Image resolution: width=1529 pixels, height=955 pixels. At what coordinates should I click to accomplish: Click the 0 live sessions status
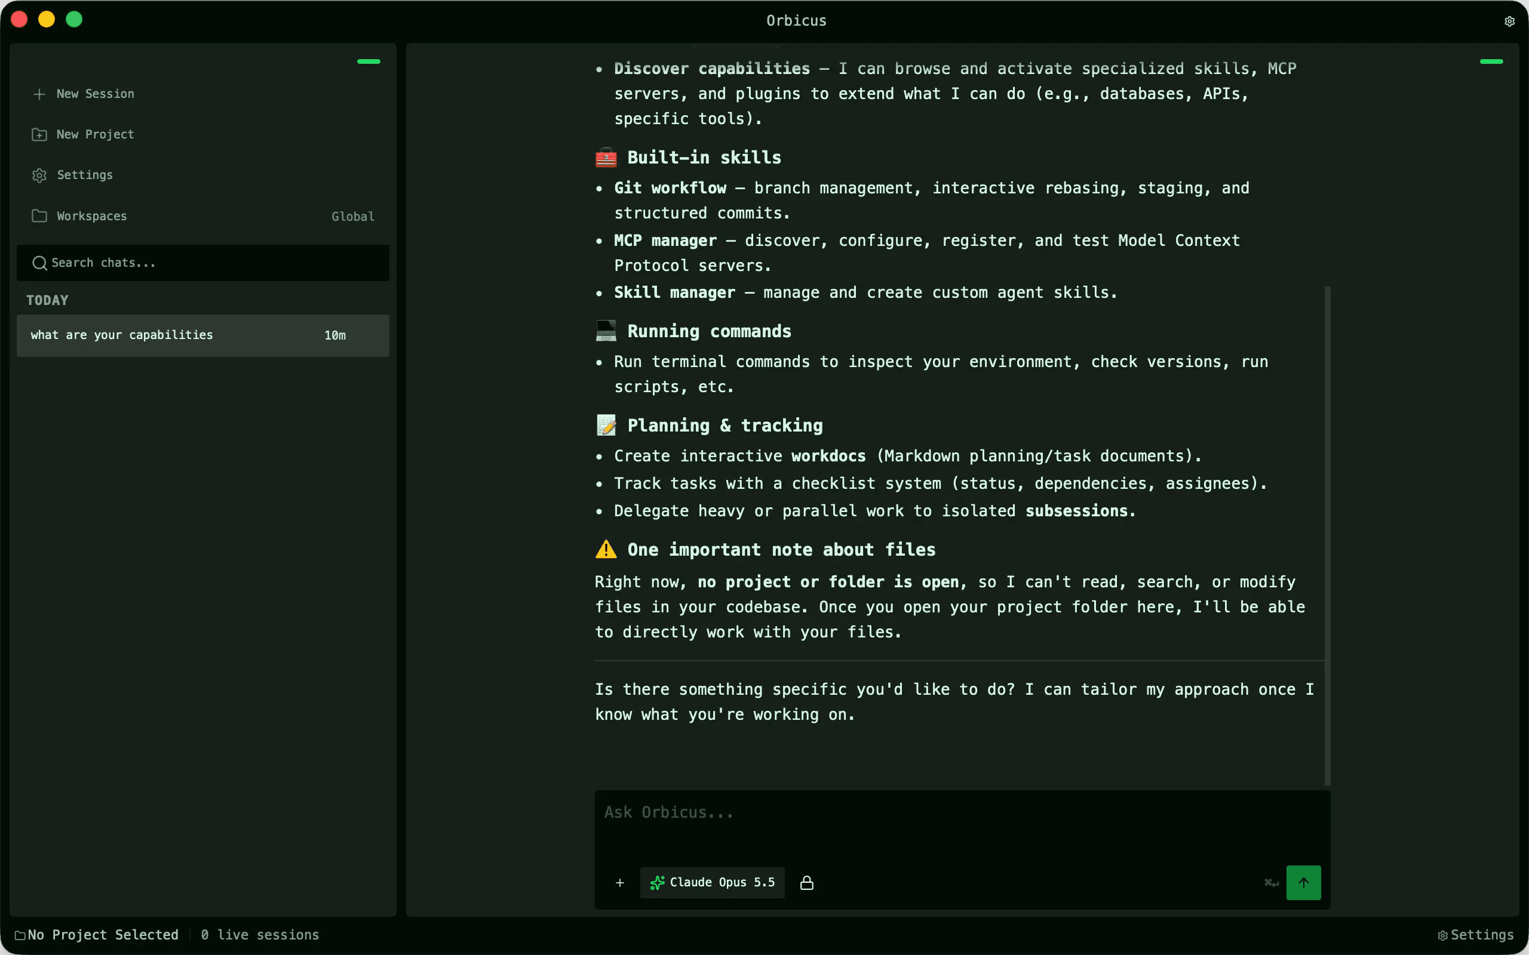260,935
